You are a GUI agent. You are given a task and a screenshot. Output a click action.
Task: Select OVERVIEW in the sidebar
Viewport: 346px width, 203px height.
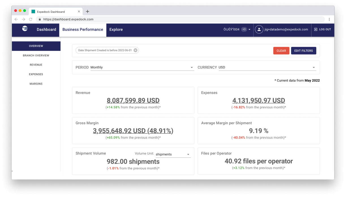coord(36,46)
